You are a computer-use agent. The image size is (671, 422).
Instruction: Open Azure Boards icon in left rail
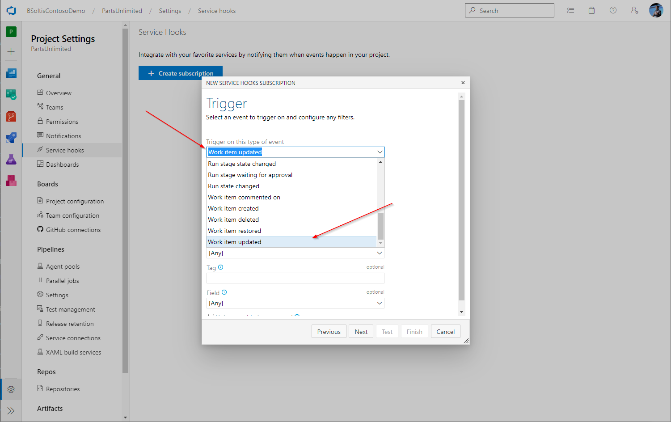[x=11, y=94]
